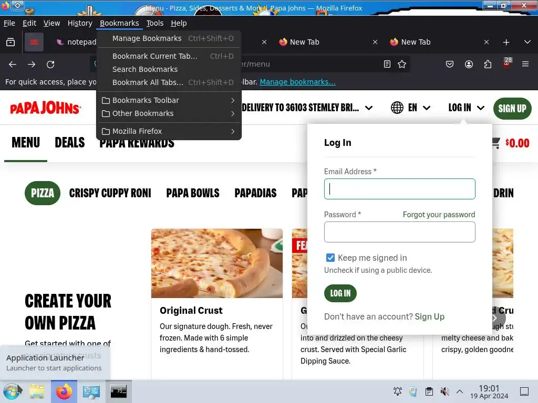Click the show desktop button in taskbar
Image resolution: width=538 pixels, height=403 pixels.
[524, 391]
